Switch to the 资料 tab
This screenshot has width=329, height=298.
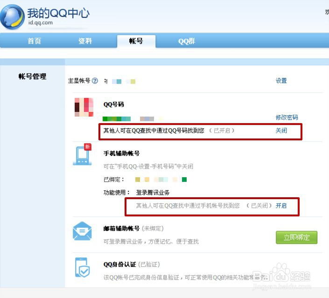[x=85, y=41]
